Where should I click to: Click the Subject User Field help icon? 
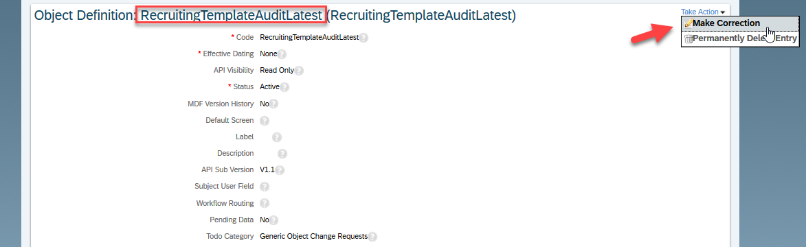tap(265, 187)
